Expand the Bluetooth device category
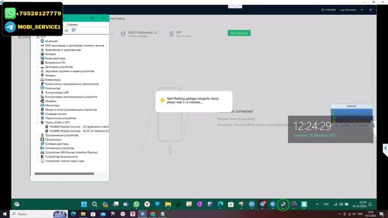This screenshot has width=388, height=218. click(x=38, y=41)
